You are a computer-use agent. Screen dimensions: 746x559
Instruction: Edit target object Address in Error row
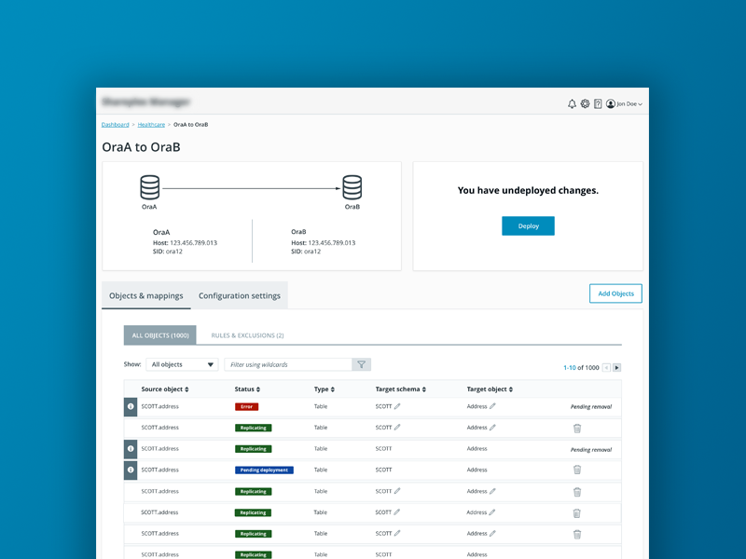[x=492, y=406]
